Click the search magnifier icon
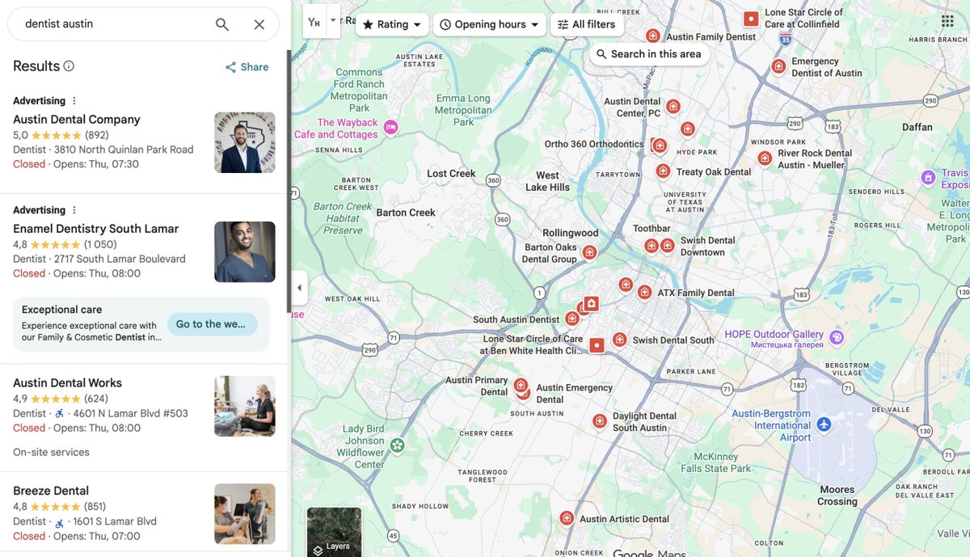The width and height of the screenshot is (970, 557). [x=222, y=24]
